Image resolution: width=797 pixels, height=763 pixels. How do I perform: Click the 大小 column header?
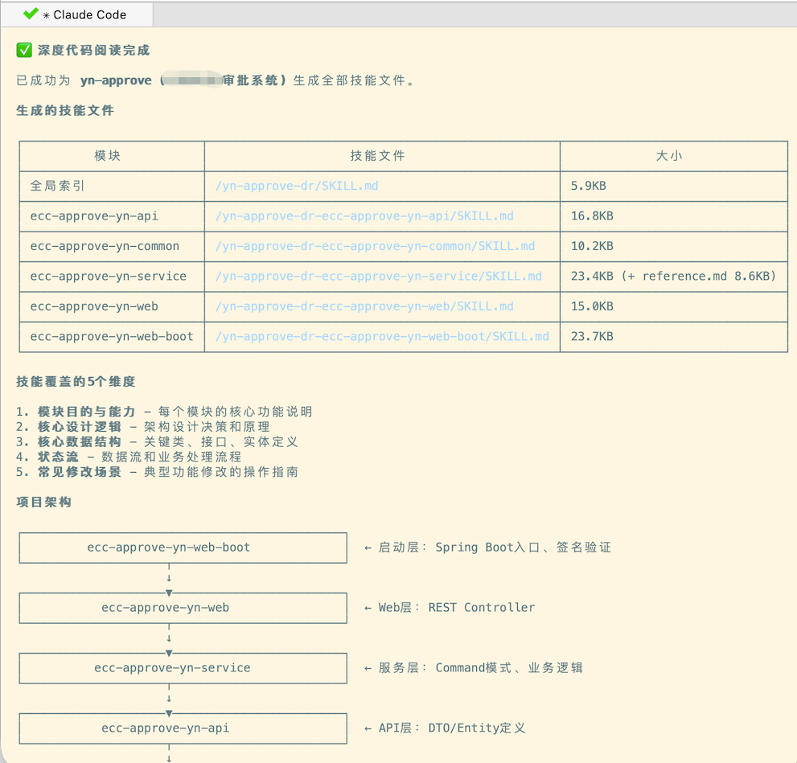[x=674, y=156]
